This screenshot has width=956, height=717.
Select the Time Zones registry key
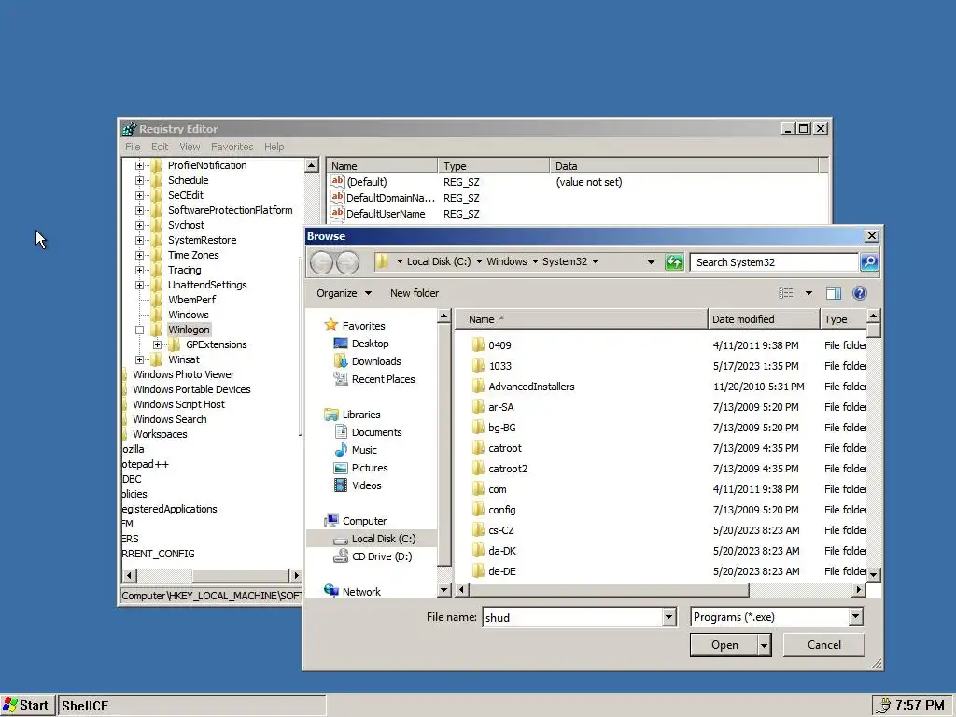pos(193,255)
